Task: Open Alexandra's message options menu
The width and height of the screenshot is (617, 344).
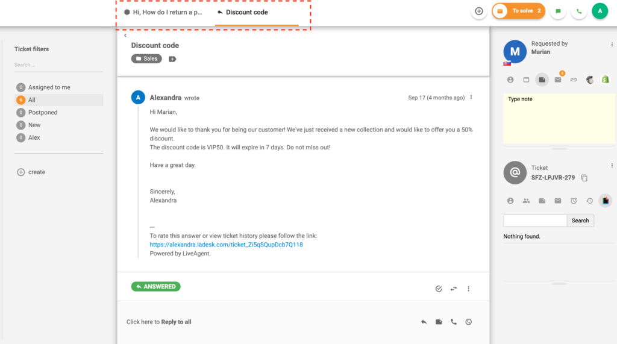Action: (x=471, y=98)
